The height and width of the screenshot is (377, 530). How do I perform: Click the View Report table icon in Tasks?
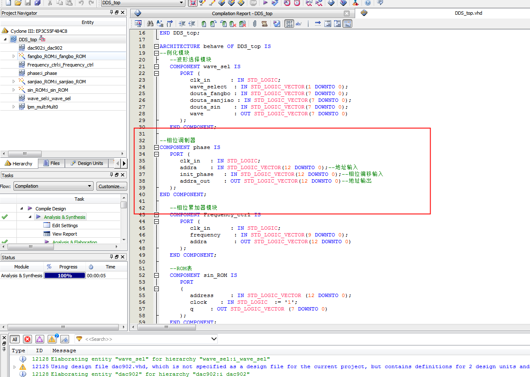[47, 234]
